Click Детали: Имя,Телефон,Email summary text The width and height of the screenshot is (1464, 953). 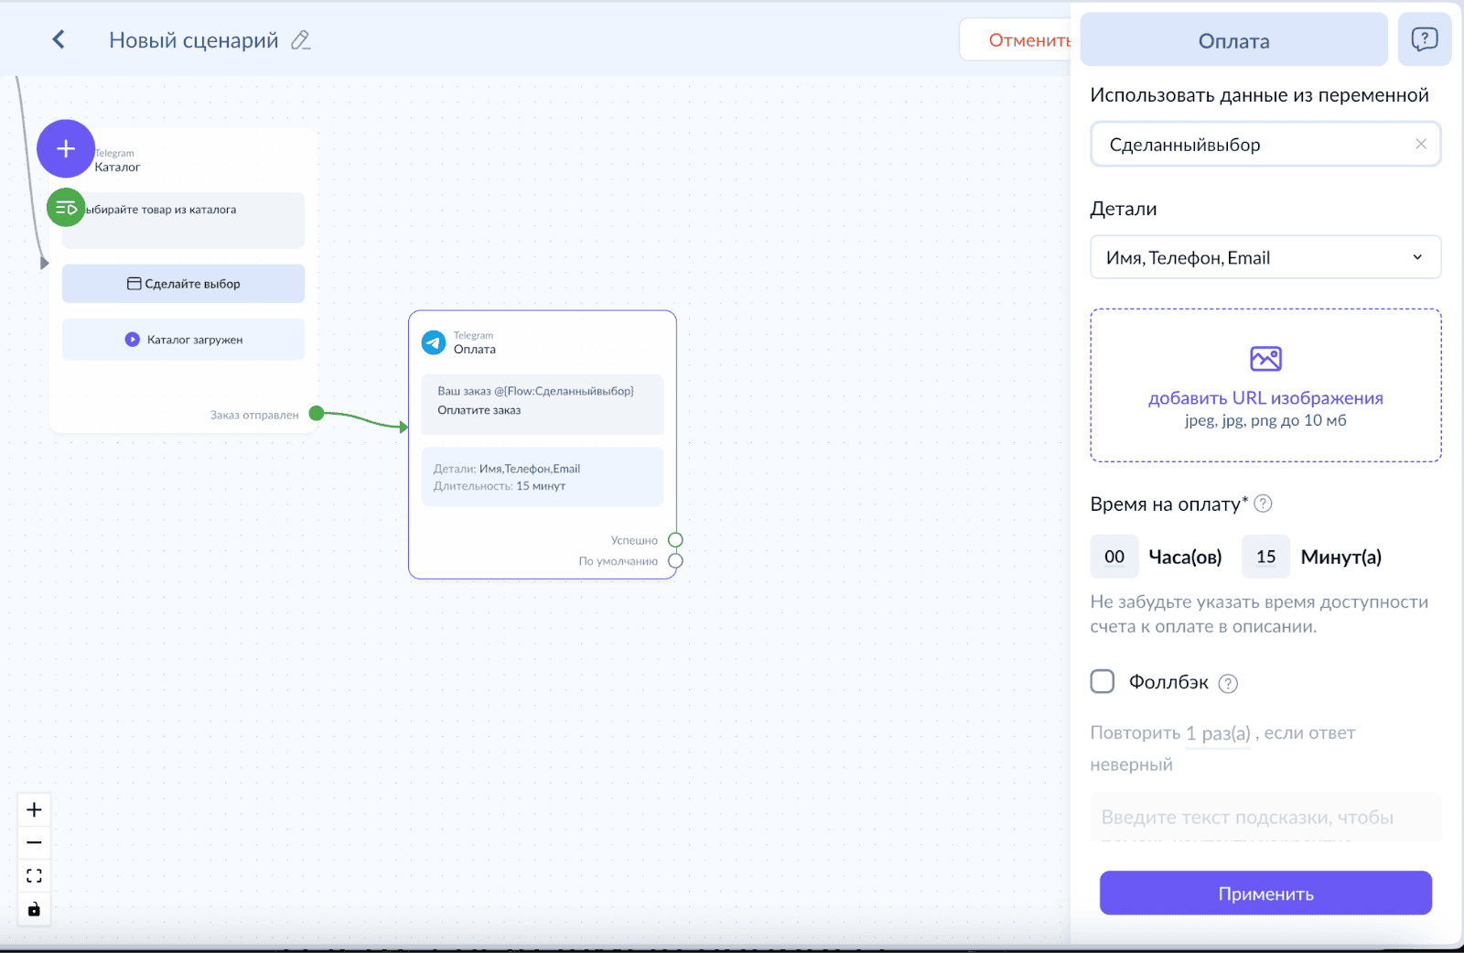coord(507,469)
